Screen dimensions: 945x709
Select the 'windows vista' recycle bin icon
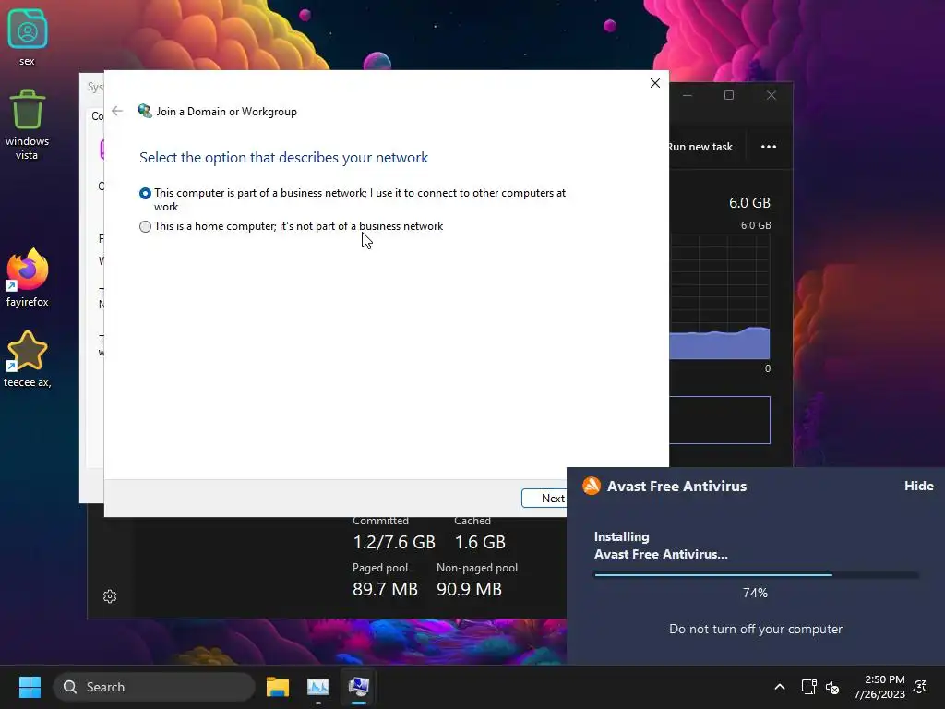point(27,125)
